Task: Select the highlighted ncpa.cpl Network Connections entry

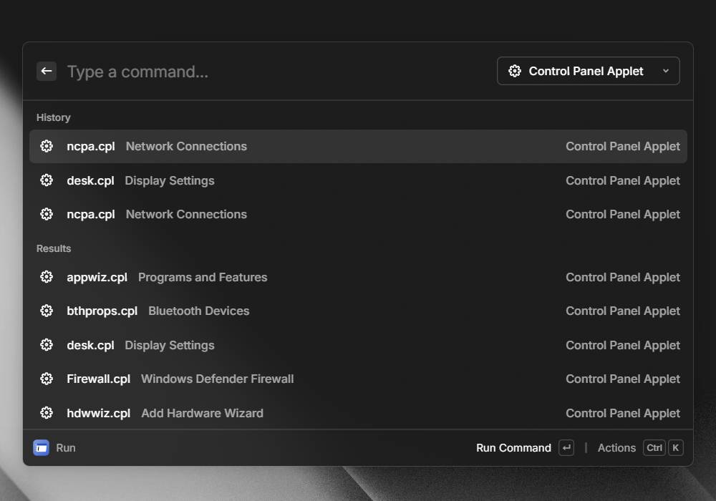Action: (x=358, y=146)
